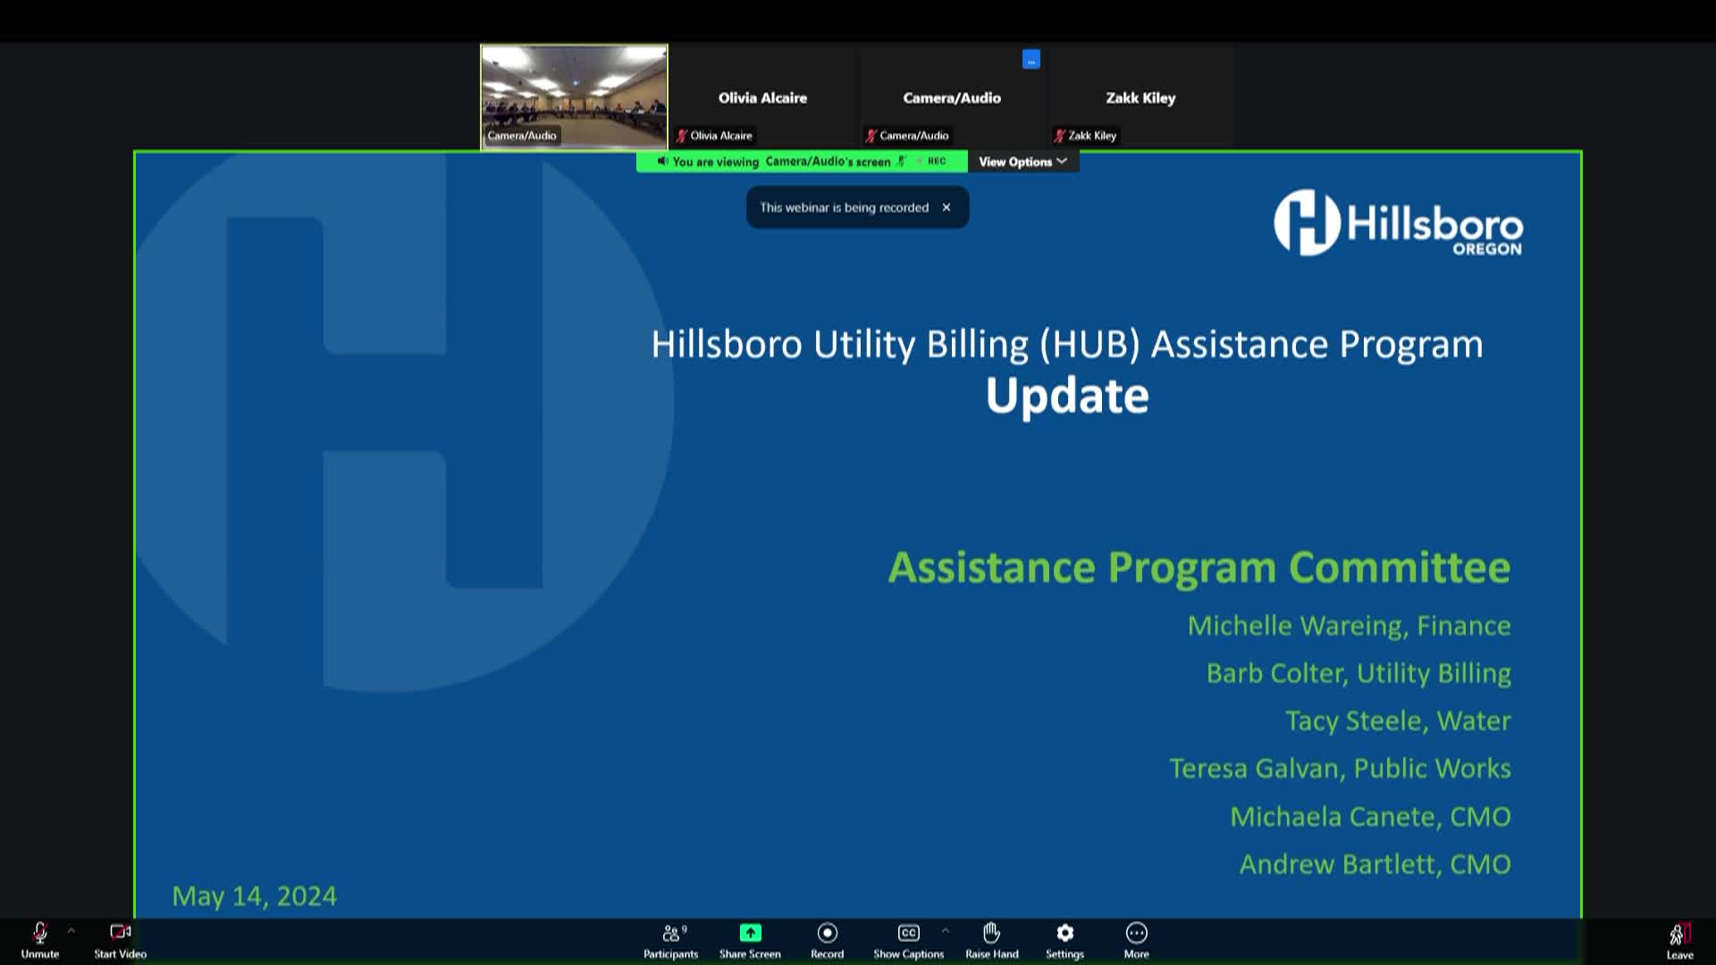Select the Zakk Kiley participant tile
Screen dimensions: 1716x965
click(1140, 96)
